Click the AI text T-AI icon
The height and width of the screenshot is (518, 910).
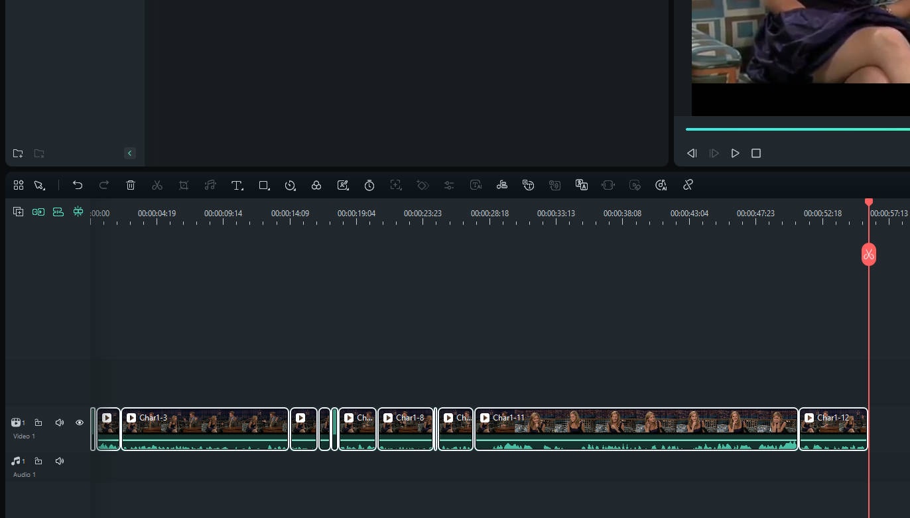pos(476,185)
